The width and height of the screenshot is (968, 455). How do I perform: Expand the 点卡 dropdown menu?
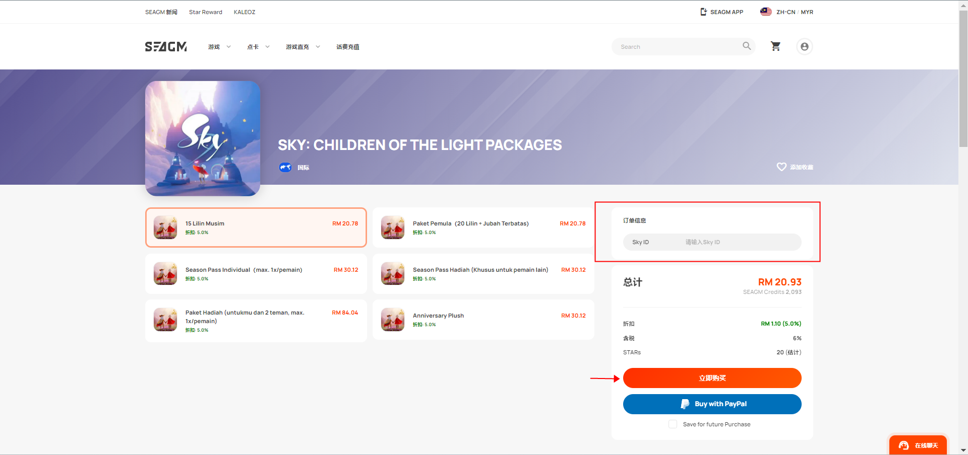[x=258, y=47]
